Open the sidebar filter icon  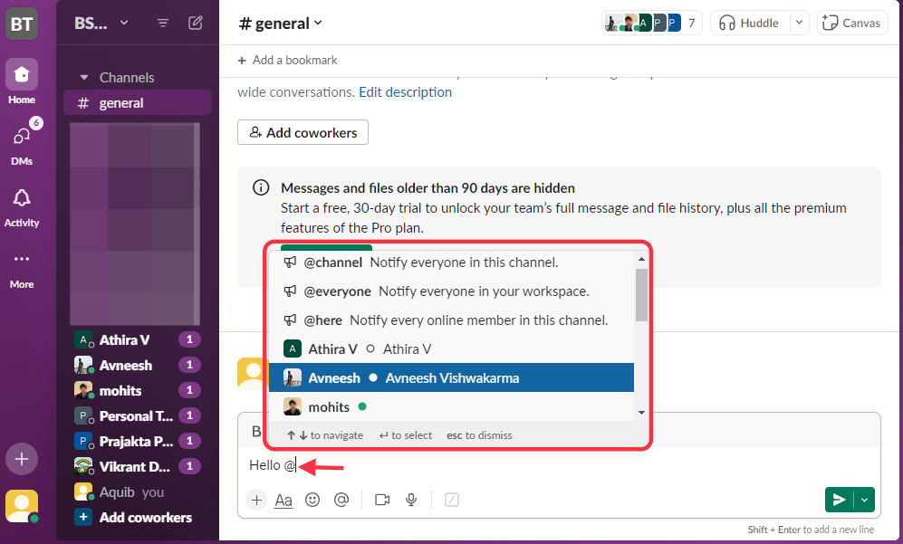pyautogui.click(x=162, y=23)
